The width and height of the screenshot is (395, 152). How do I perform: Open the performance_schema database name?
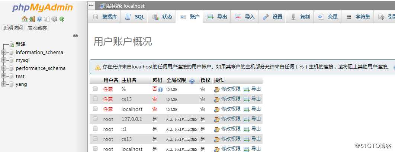coord(41,68)
